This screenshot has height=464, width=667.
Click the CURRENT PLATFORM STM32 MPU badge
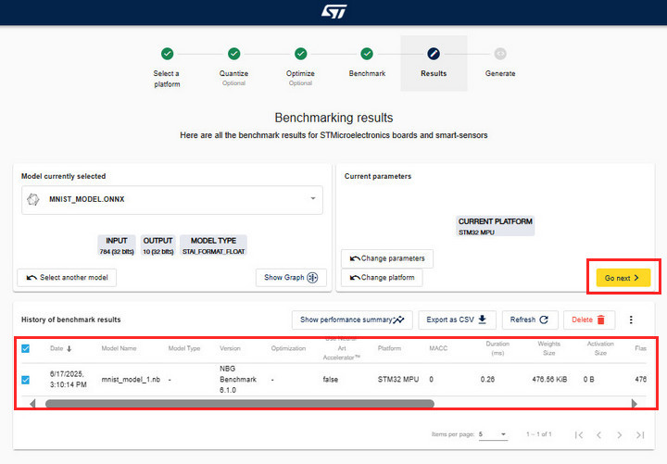[x=495, y=226]
